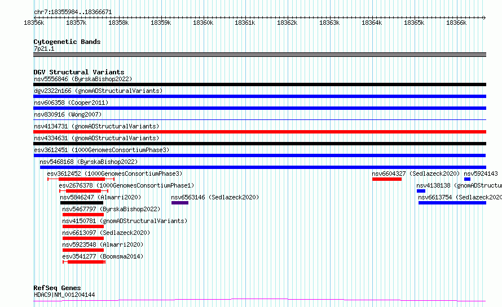Click the black bar of nsv5556846
Viewport: 502px width, 307px height.
259,84
